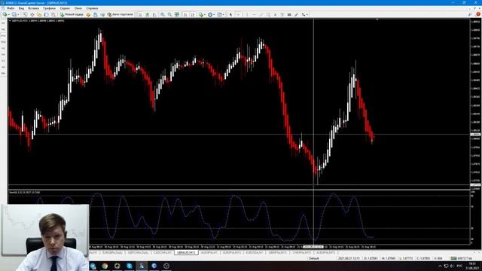Open the Indicators list icon
Image resolution: width=482 pixels, height=271 pixels.
201,14
